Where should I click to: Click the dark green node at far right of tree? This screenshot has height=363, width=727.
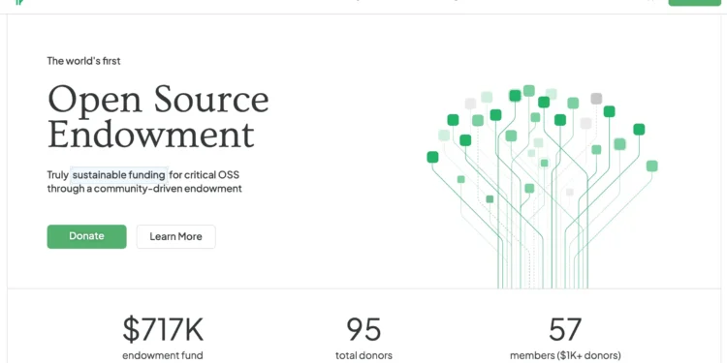[x=639, y=129]
